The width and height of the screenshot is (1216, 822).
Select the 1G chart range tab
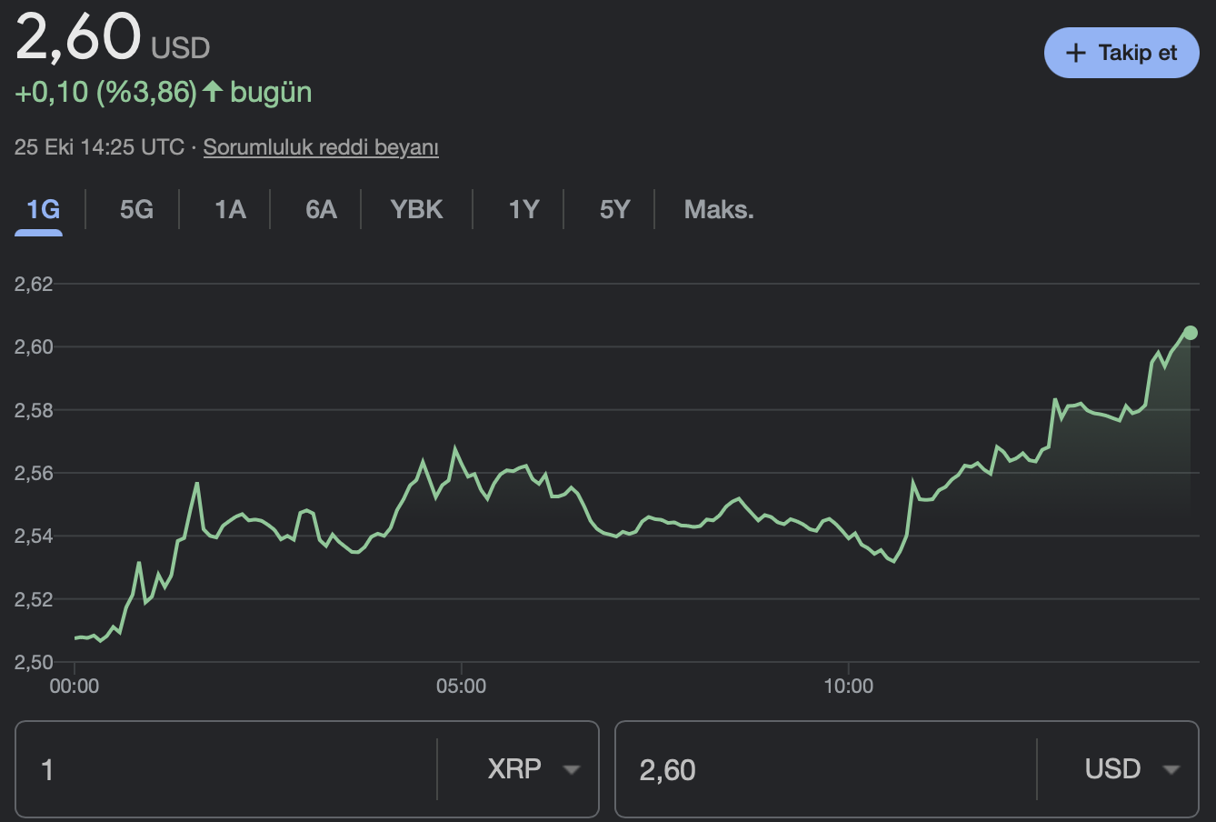coord(43,210)
